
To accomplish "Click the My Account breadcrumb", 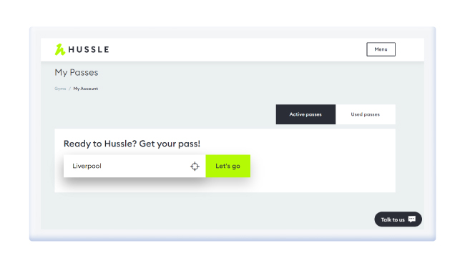I will coord(86,89).
